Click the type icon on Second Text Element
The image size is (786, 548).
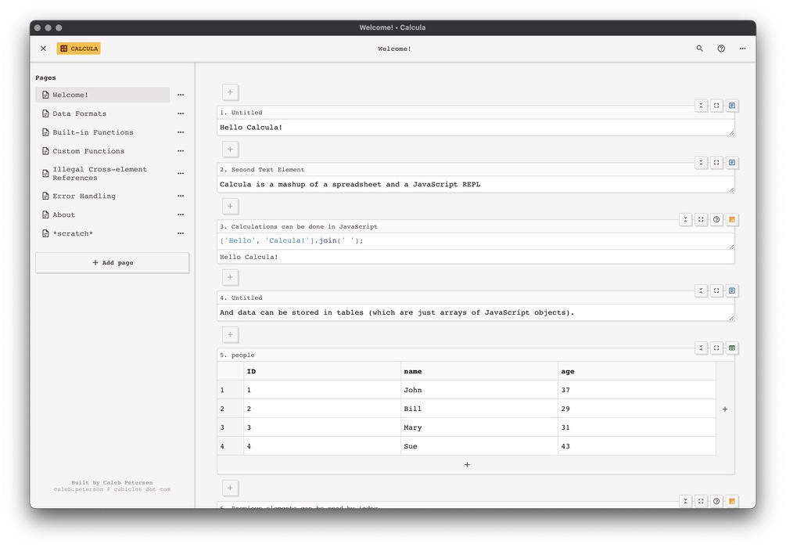point(732,163)
